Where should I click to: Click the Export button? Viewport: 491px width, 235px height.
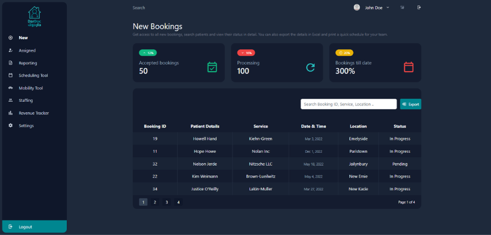point(411,104)
